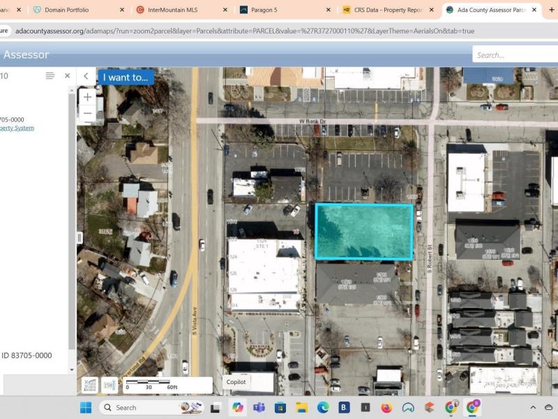Click the coordinates tool icon
Image resolution: width=558 pixels, height=419 pixels.
pyautogui.click(x=89, y=385)
